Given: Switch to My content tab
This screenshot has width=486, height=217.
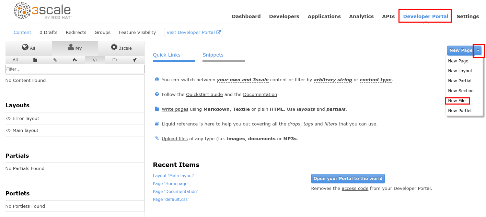Looking at the screenshot, I should (x=75, y=48).
